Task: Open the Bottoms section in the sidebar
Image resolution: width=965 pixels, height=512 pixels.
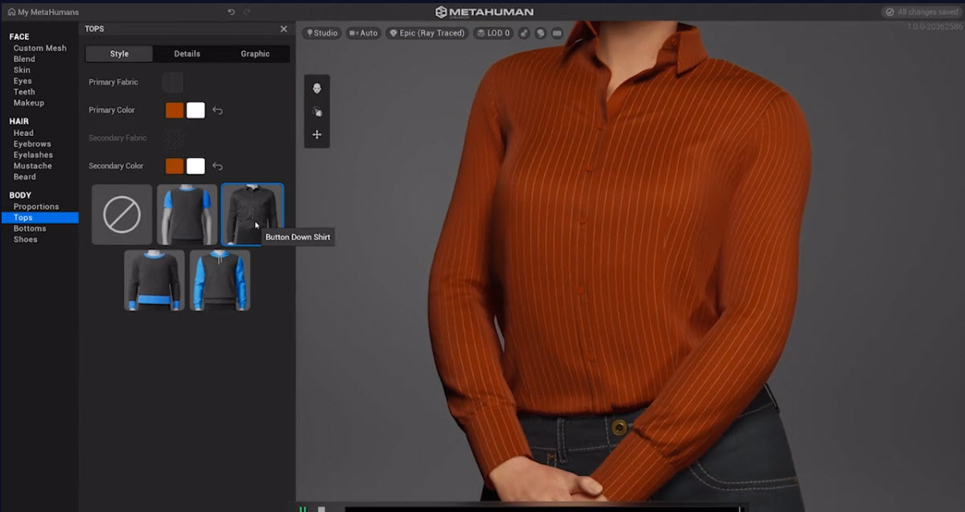Action: coord(30,229)
